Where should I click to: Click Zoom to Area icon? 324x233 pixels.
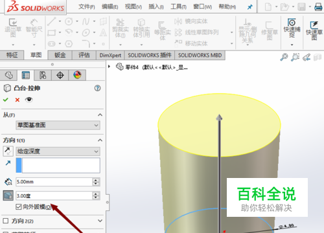(x=295, y=57)
